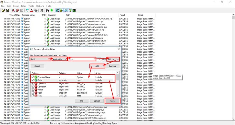
Task: Expand the value combo box arrow
Action: tap(99, 59)
